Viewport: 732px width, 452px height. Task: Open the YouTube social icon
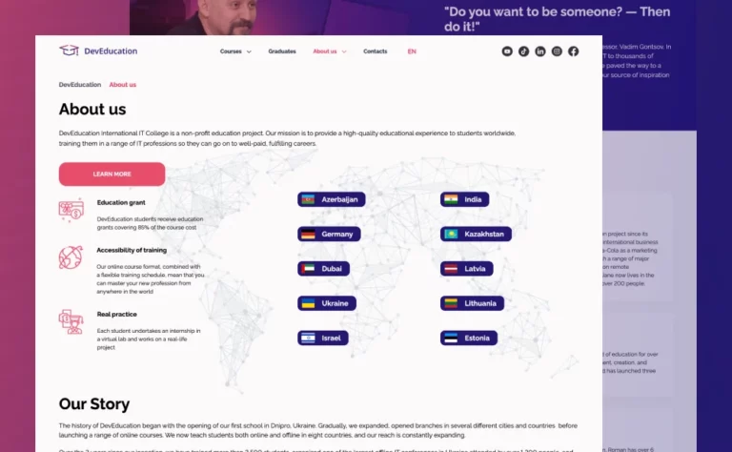click(507, 51)
